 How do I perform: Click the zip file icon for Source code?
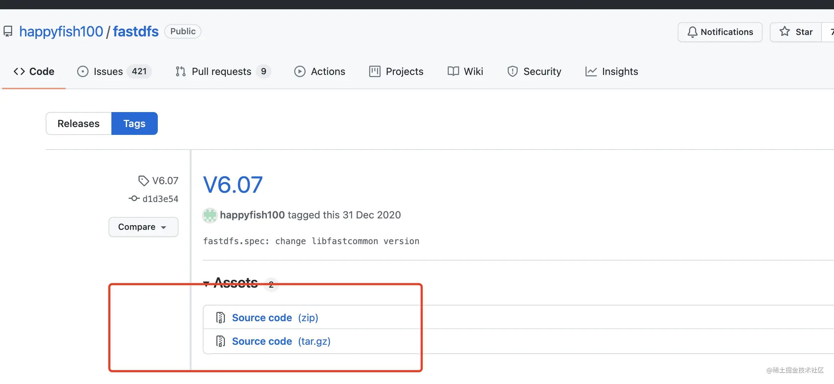click(x=221, y=317)
